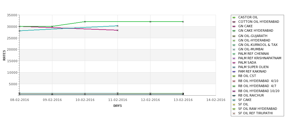Screen dimensions: 290x127
Task: Click the RB OIL RAICHUR legend marker
Action: (234, 96)
